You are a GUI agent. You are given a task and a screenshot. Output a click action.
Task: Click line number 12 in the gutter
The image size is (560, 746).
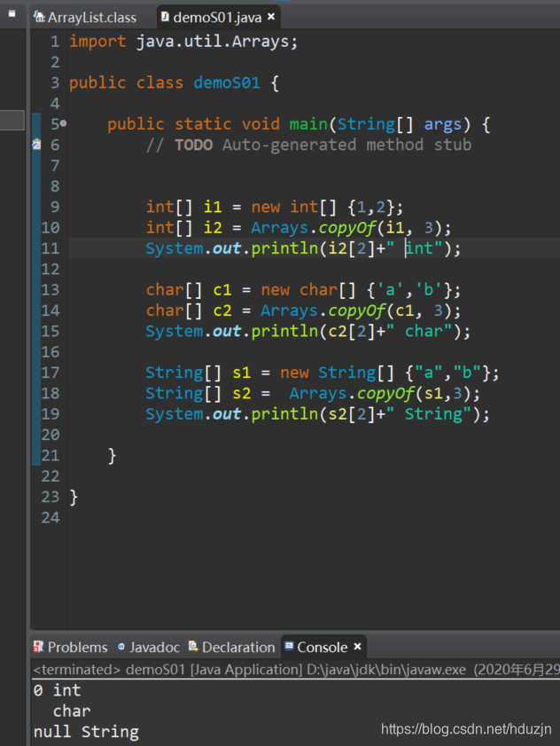pos(51,270)
